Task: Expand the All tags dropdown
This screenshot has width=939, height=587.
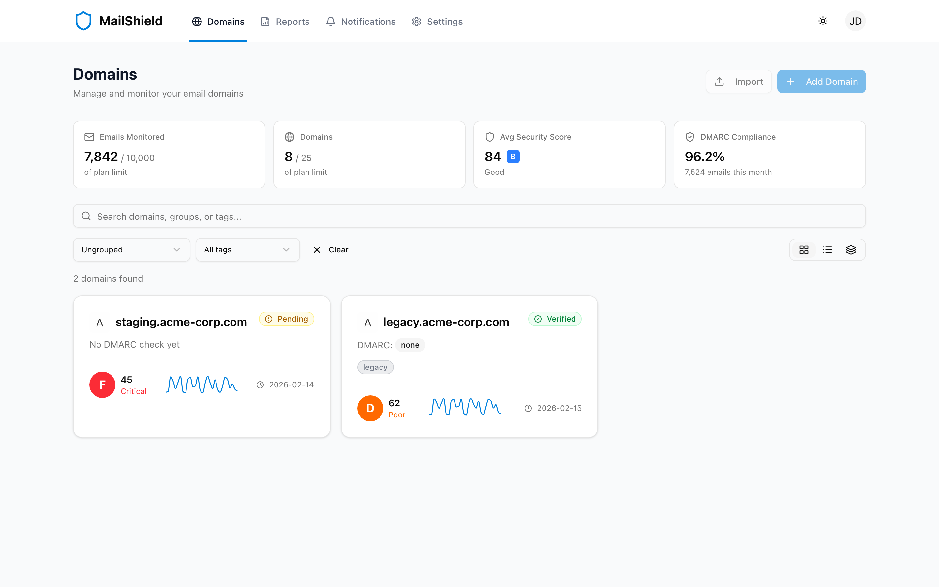Action: (x=247, y=249)
